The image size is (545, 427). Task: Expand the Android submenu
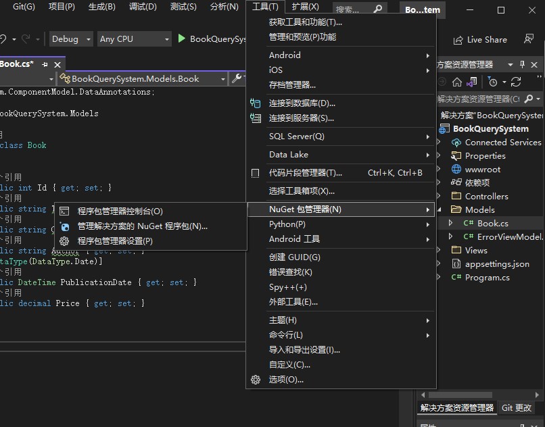pos(341,55)
